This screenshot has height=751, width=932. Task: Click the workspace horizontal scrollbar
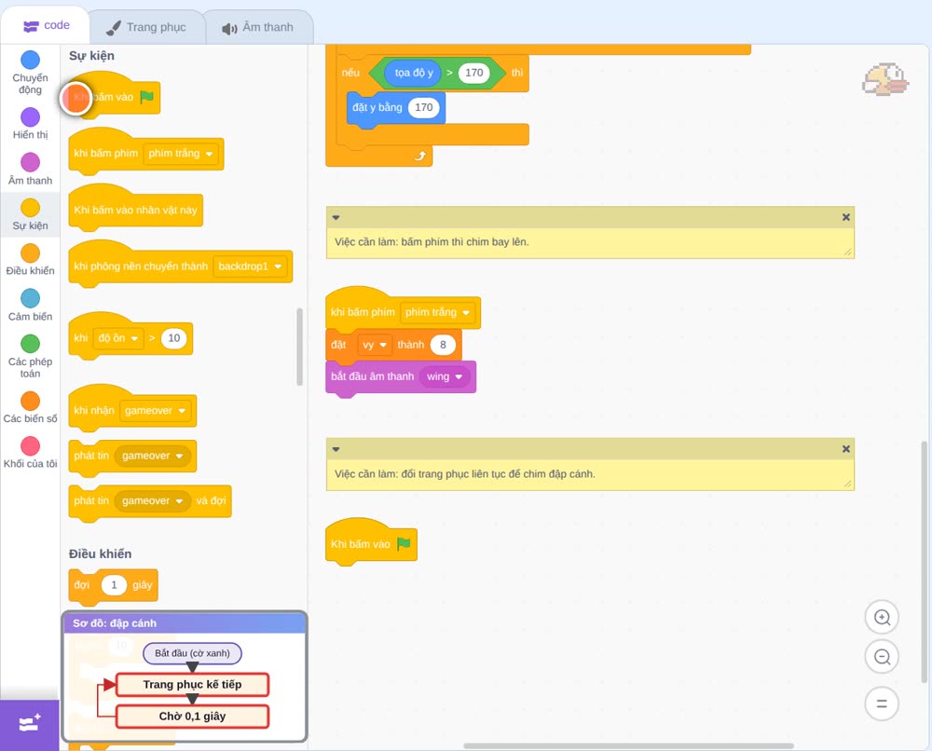coord(629,745)
